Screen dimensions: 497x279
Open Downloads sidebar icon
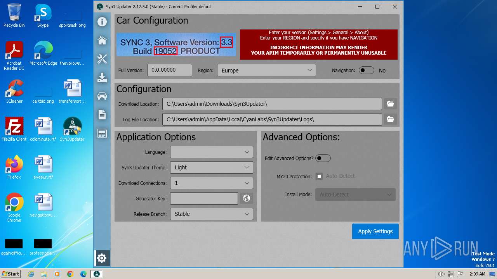pos(102,77)
